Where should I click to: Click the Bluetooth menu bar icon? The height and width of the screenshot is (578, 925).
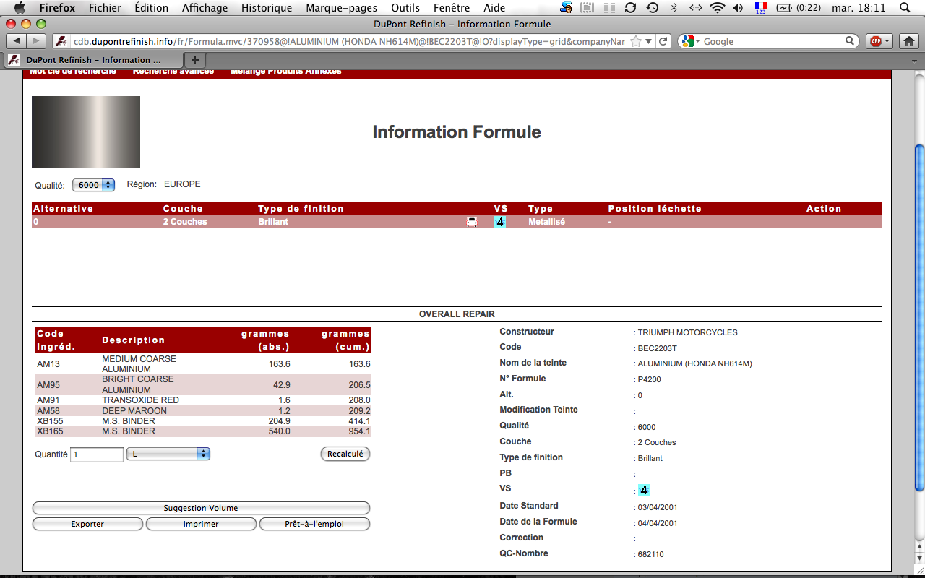point(674,8)
